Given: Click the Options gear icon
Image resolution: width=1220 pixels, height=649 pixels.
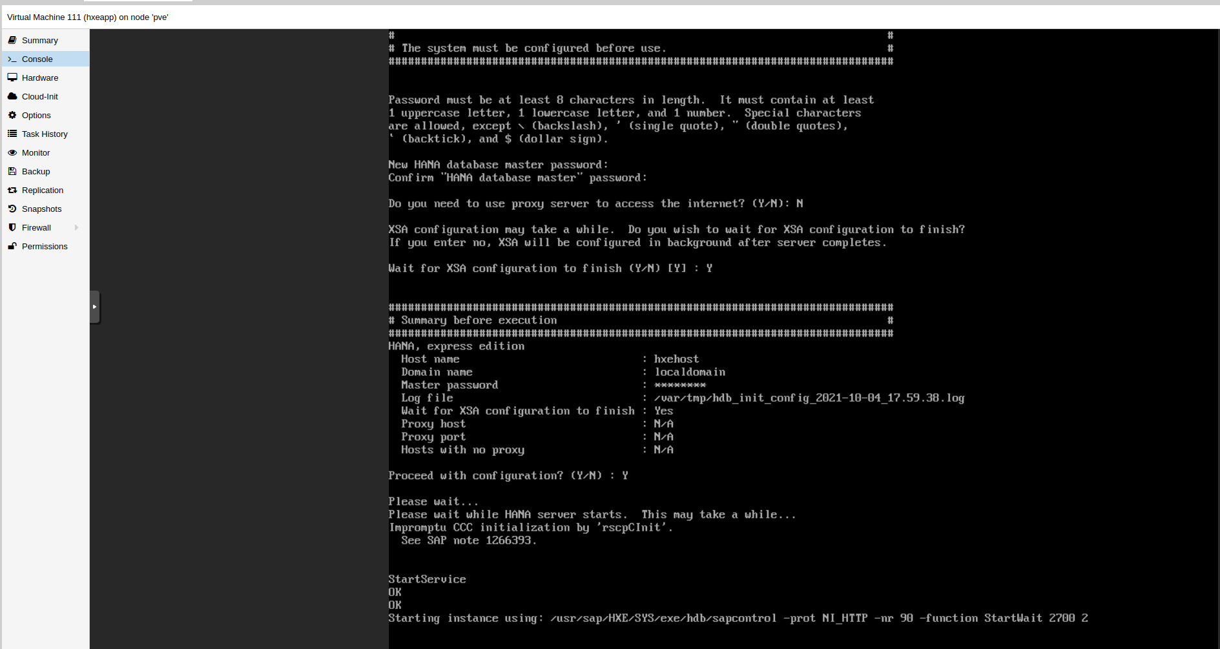Looking at the screenshot, I should coord(12,115).
